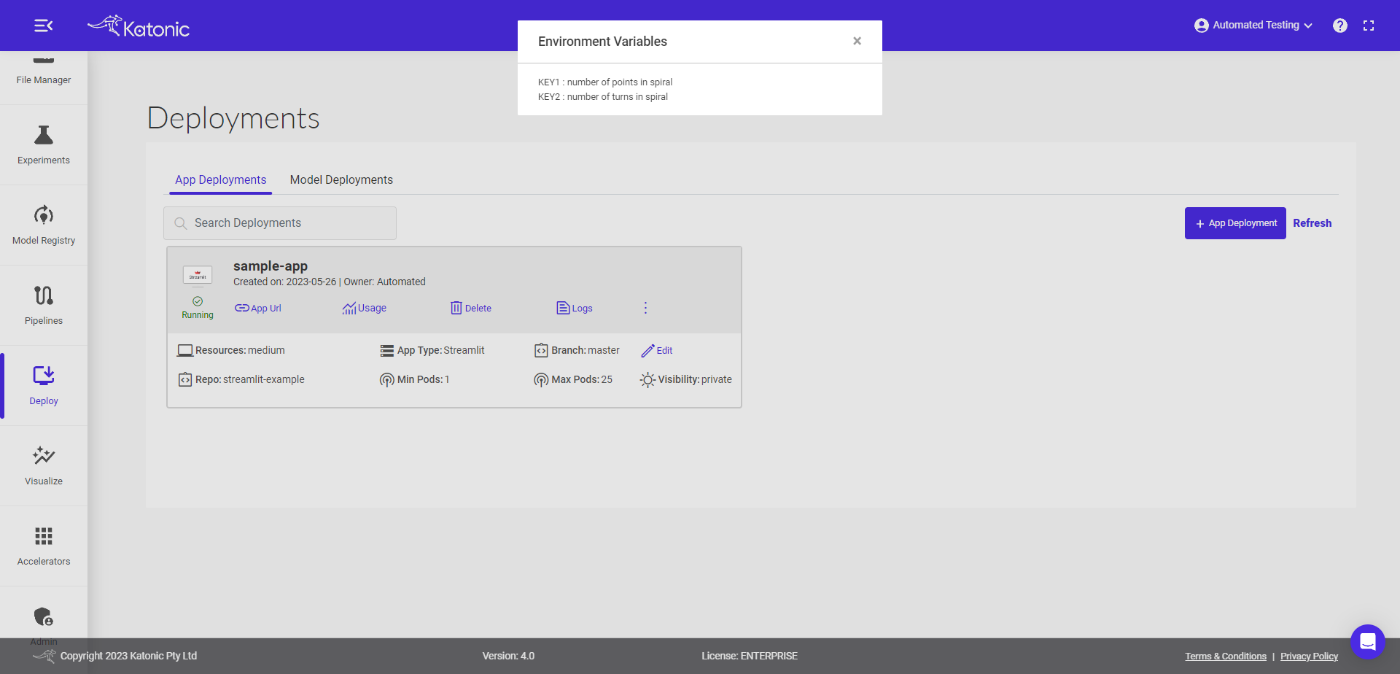
Task: Click the + App Deployment button
Action: (x=1235, y=223)
